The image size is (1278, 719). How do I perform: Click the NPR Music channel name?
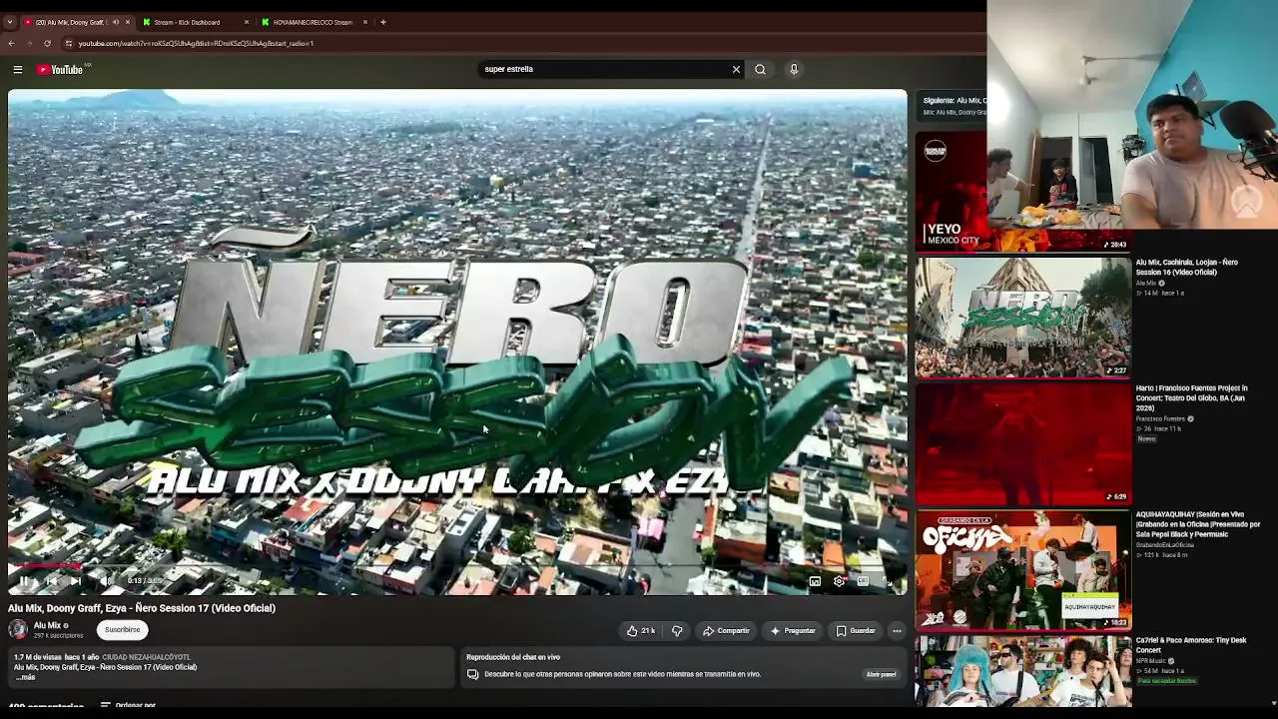[x=1153, y=661]
